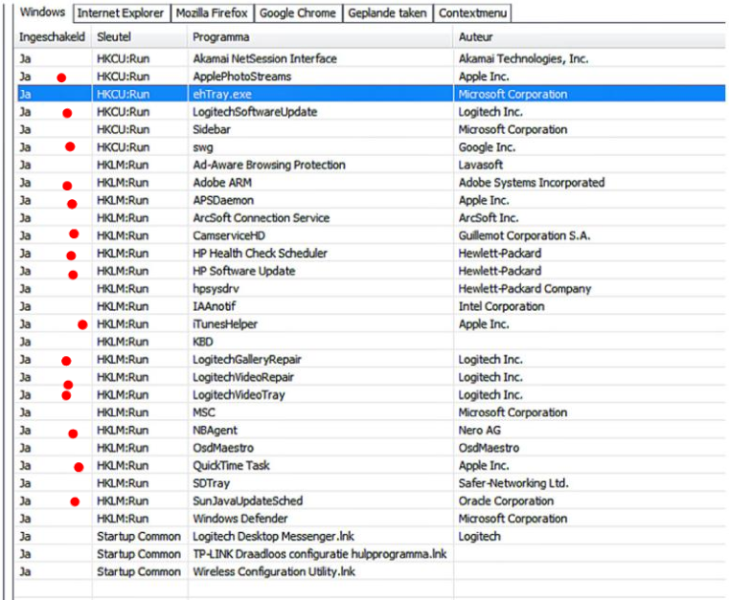Select the MSC program row
The height and width of the screenshot is (600, 729).
[x=372, y=412]
